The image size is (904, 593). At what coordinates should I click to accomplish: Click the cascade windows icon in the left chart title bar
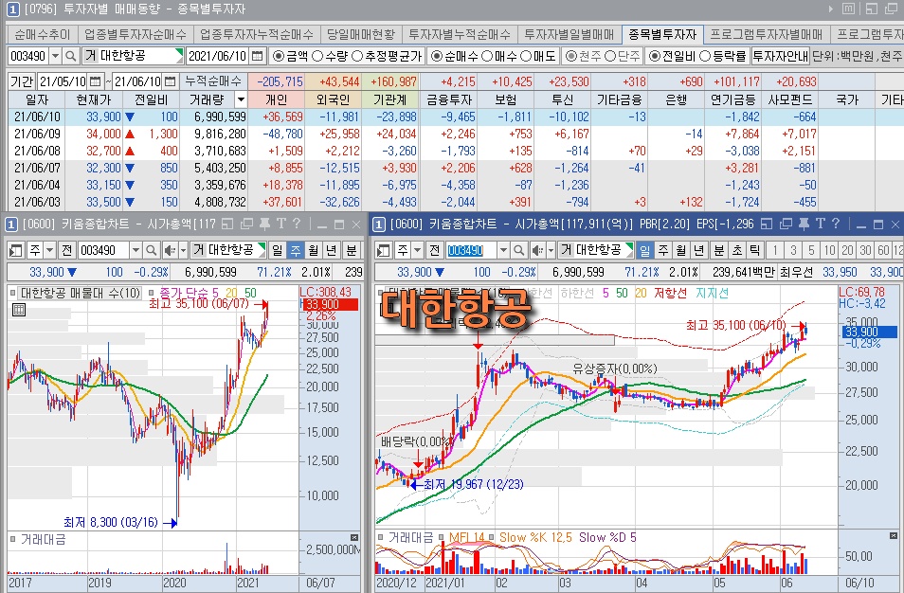(x=246, y=224)
